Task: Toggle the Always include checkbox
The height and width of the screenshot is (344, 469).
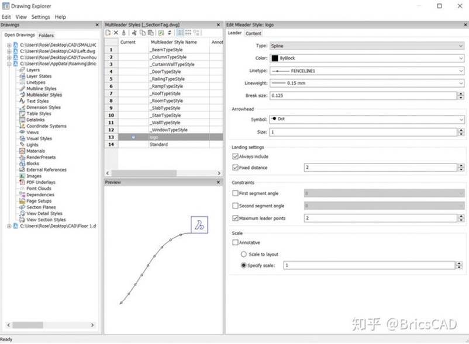Action: 235,157
